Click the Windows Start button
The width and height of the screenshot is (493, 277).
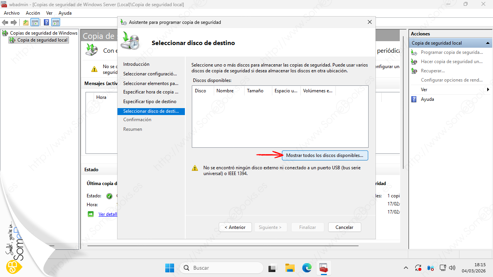point(169,268)
